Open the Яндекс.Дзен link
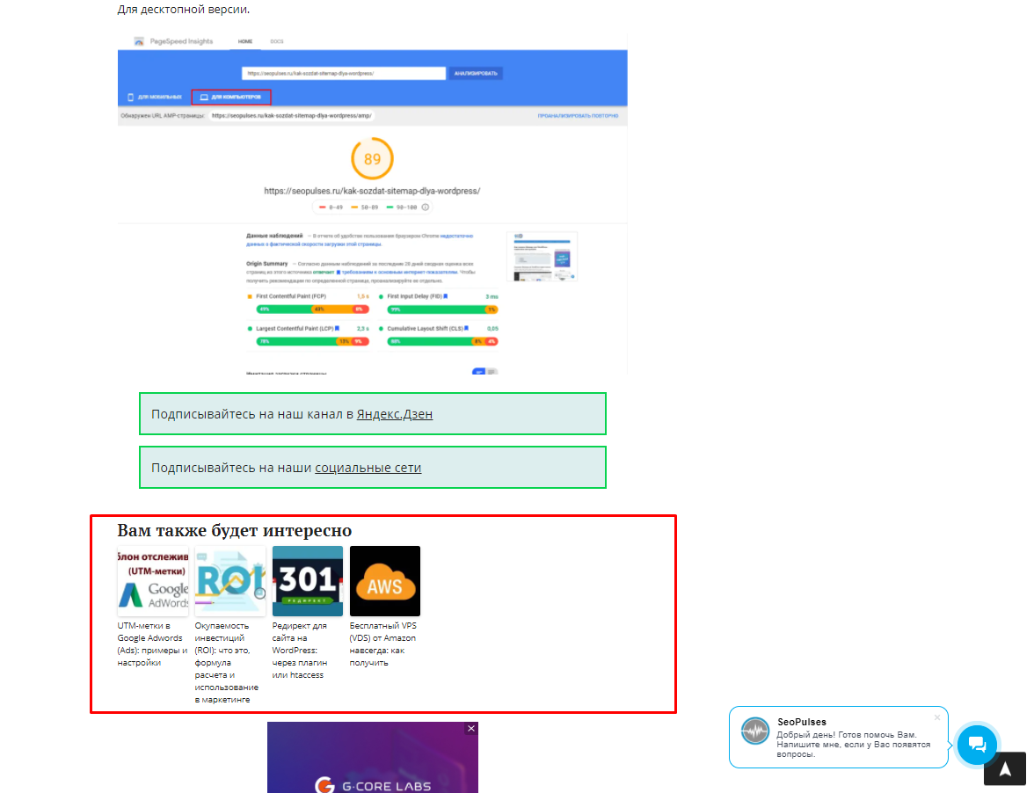 [394, 414]
